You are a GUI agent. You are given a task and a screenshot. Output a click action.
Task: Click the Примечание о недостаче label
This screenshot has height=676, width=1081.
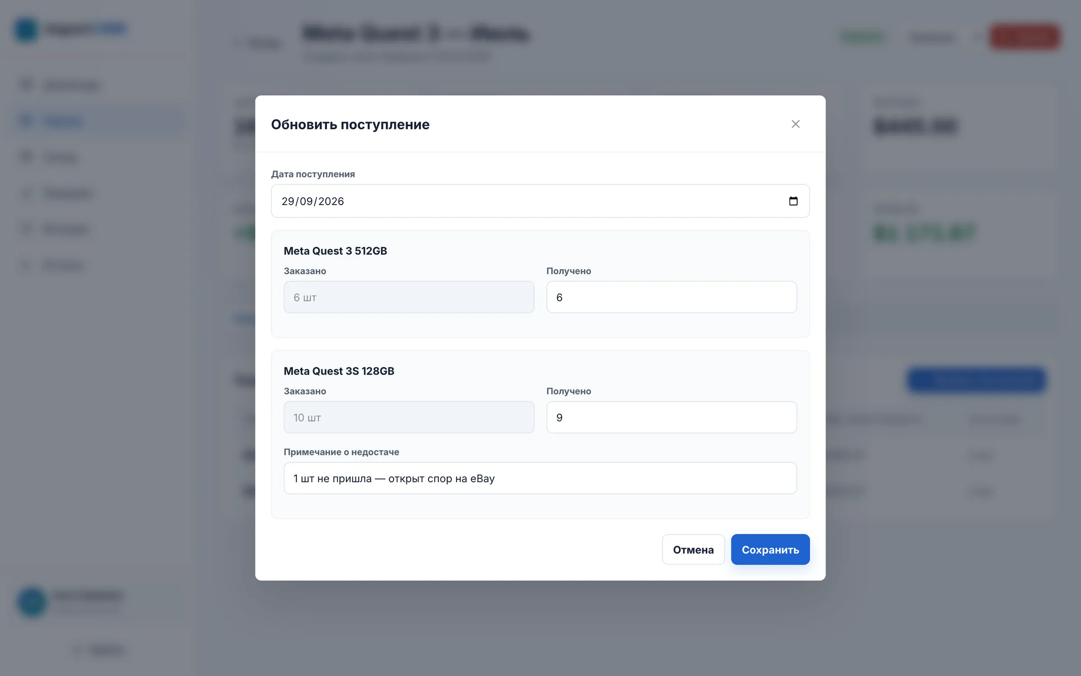[341, 452]
